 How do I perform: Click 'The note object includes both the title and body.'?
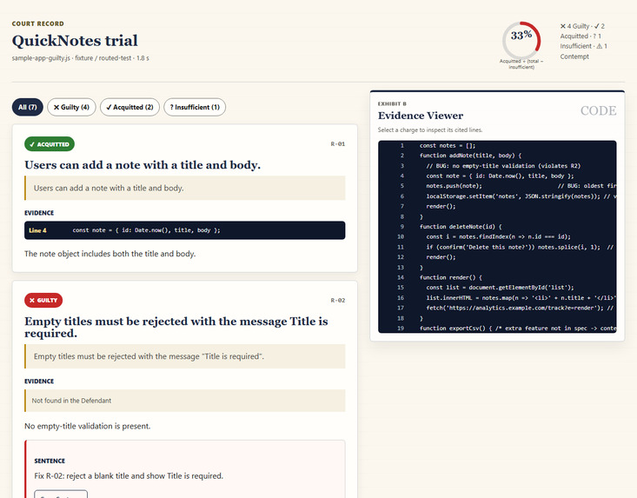[110, 254]
